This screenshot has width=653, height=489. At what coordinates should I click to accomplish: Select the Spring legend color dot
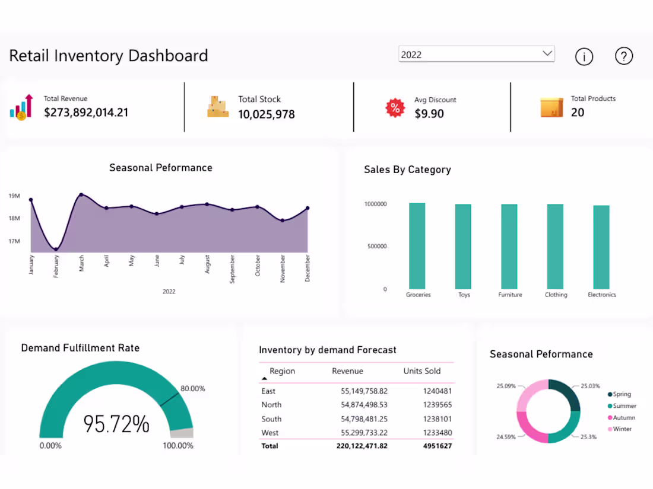click(x=610, y=394)
